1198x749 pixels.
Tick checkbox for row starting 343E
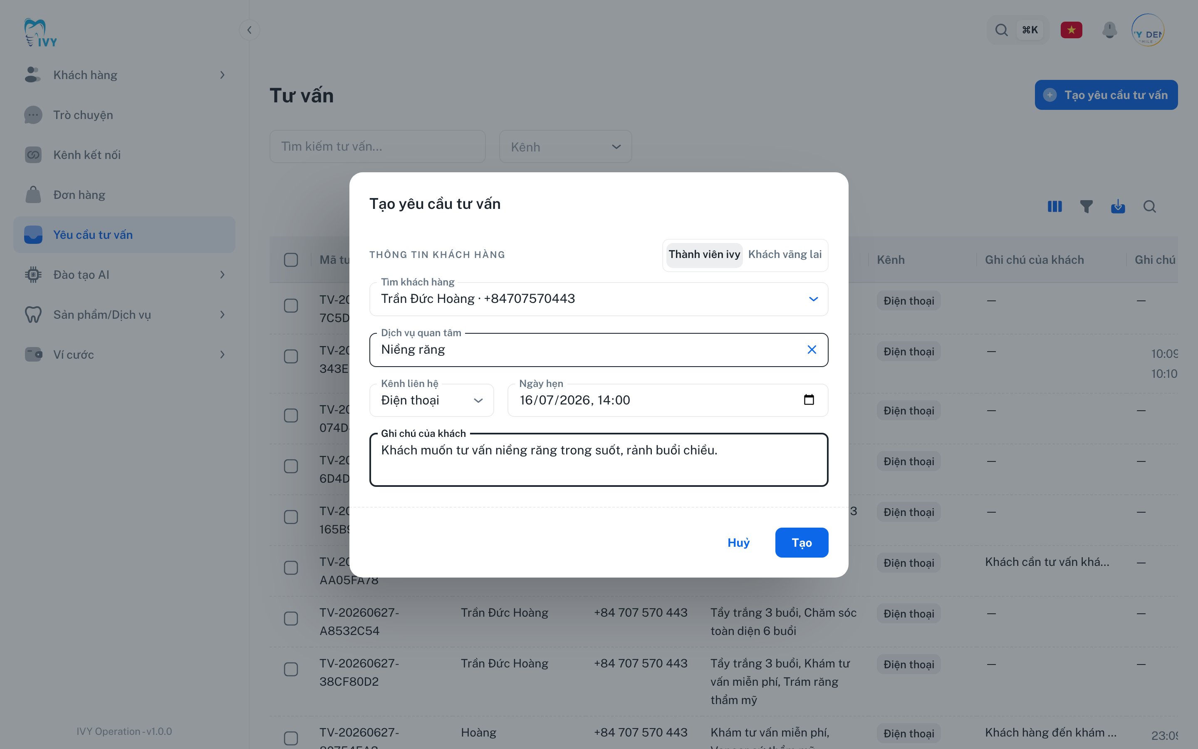click(x=291, y=357)
